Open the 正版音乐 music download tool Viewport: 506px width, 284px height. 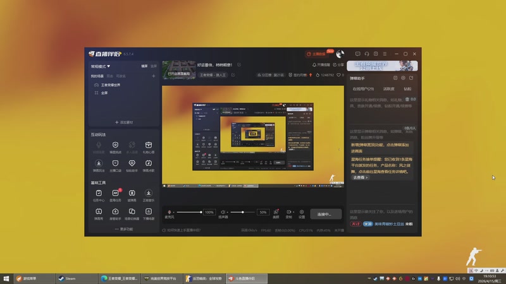click(149, 195)
